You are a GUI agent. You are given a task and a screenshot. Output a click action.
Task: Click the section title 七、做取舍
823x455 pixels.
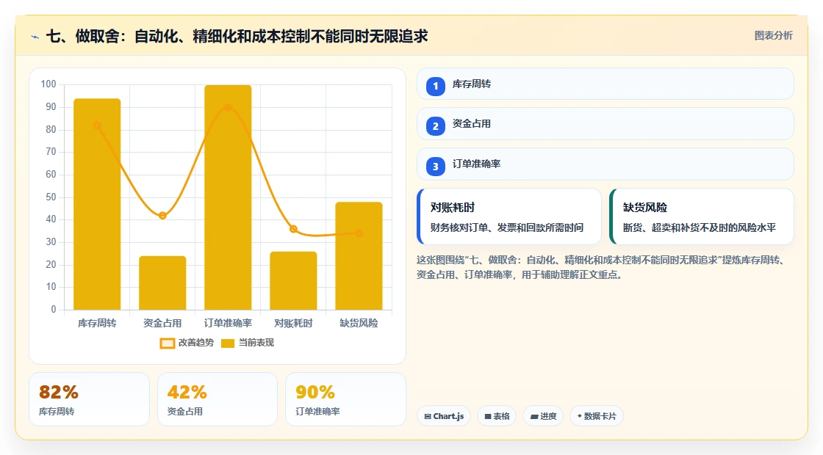point(237,36)
